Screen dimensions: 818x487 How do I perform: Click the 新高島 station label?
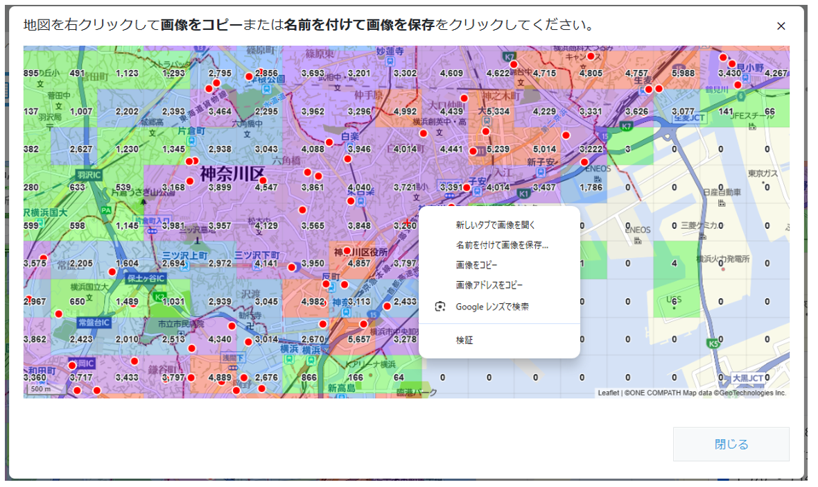(x=341, y=388)
